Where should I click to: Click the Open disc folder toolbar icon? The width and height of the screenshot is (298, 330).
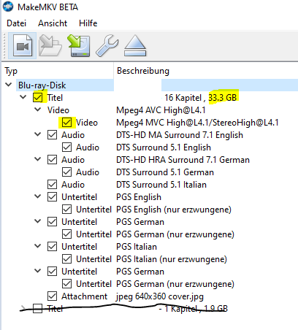[50, 45]
